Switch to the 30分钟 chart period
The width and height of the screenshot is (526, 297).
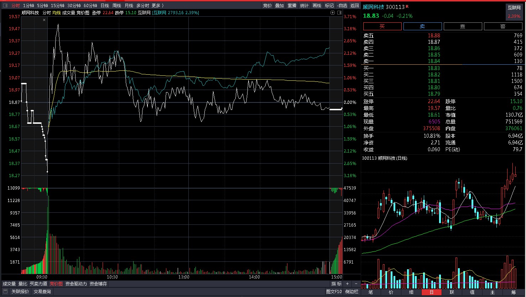coord(74,6)
